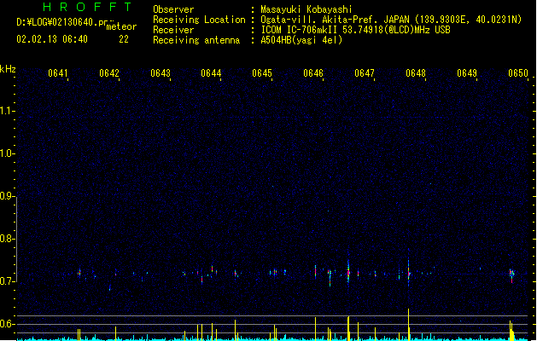Click the 'Receiver' field label
The width and height of the screenshot is (537, 341).
173,30
